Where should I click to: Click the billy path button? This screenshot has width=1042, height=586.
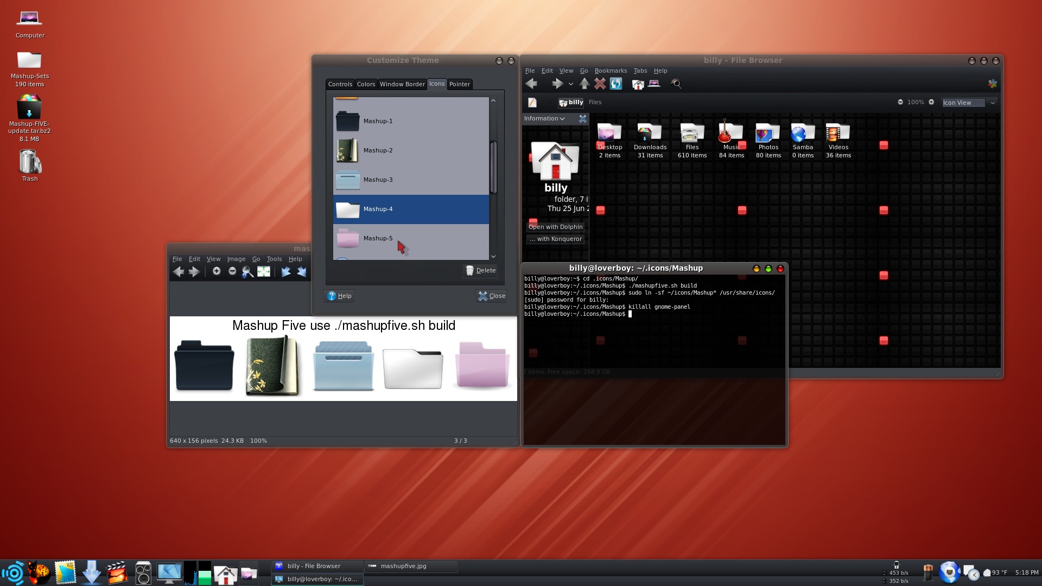tap(571, 103)
